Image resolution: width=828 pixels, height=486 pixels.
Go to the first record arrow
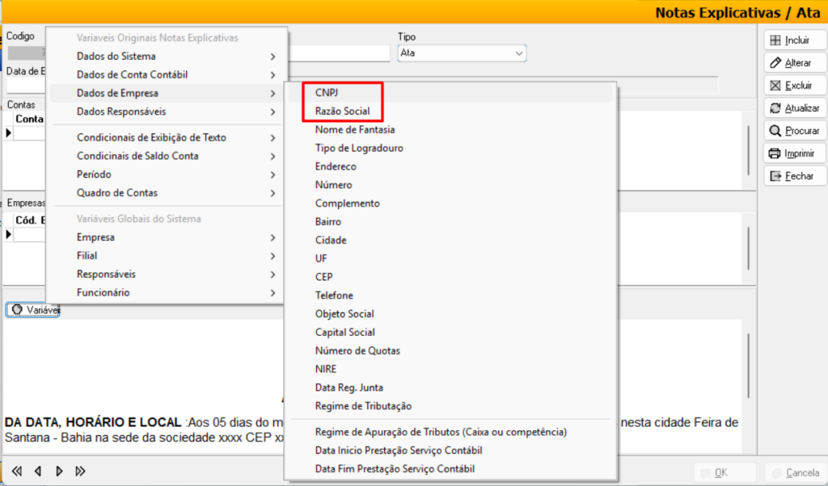click(16, 471)
